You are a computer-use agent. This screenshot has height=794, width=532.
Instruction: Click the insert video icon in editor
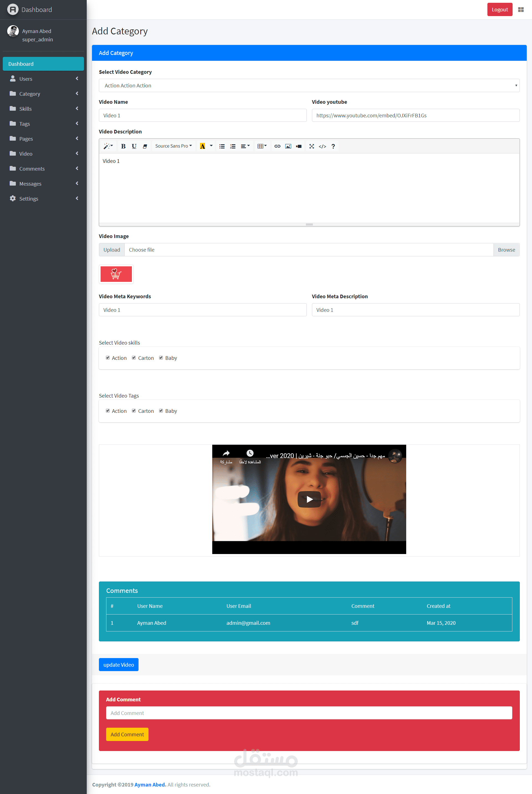coord(299,146)
